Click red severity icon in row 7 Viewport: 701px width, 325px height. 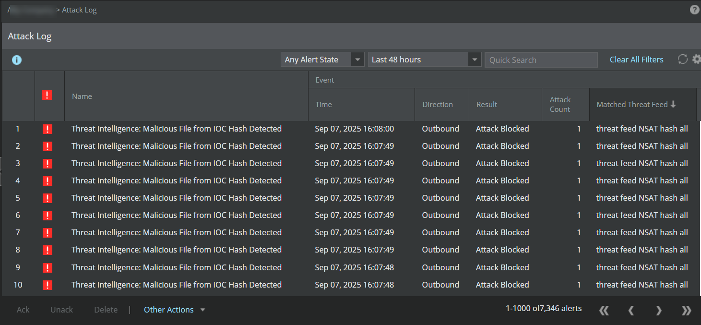[47, 232]
